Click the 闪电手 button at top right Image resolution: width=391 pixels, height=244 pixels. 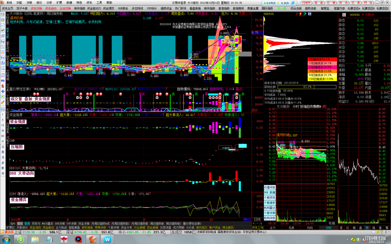click(307, 2)
